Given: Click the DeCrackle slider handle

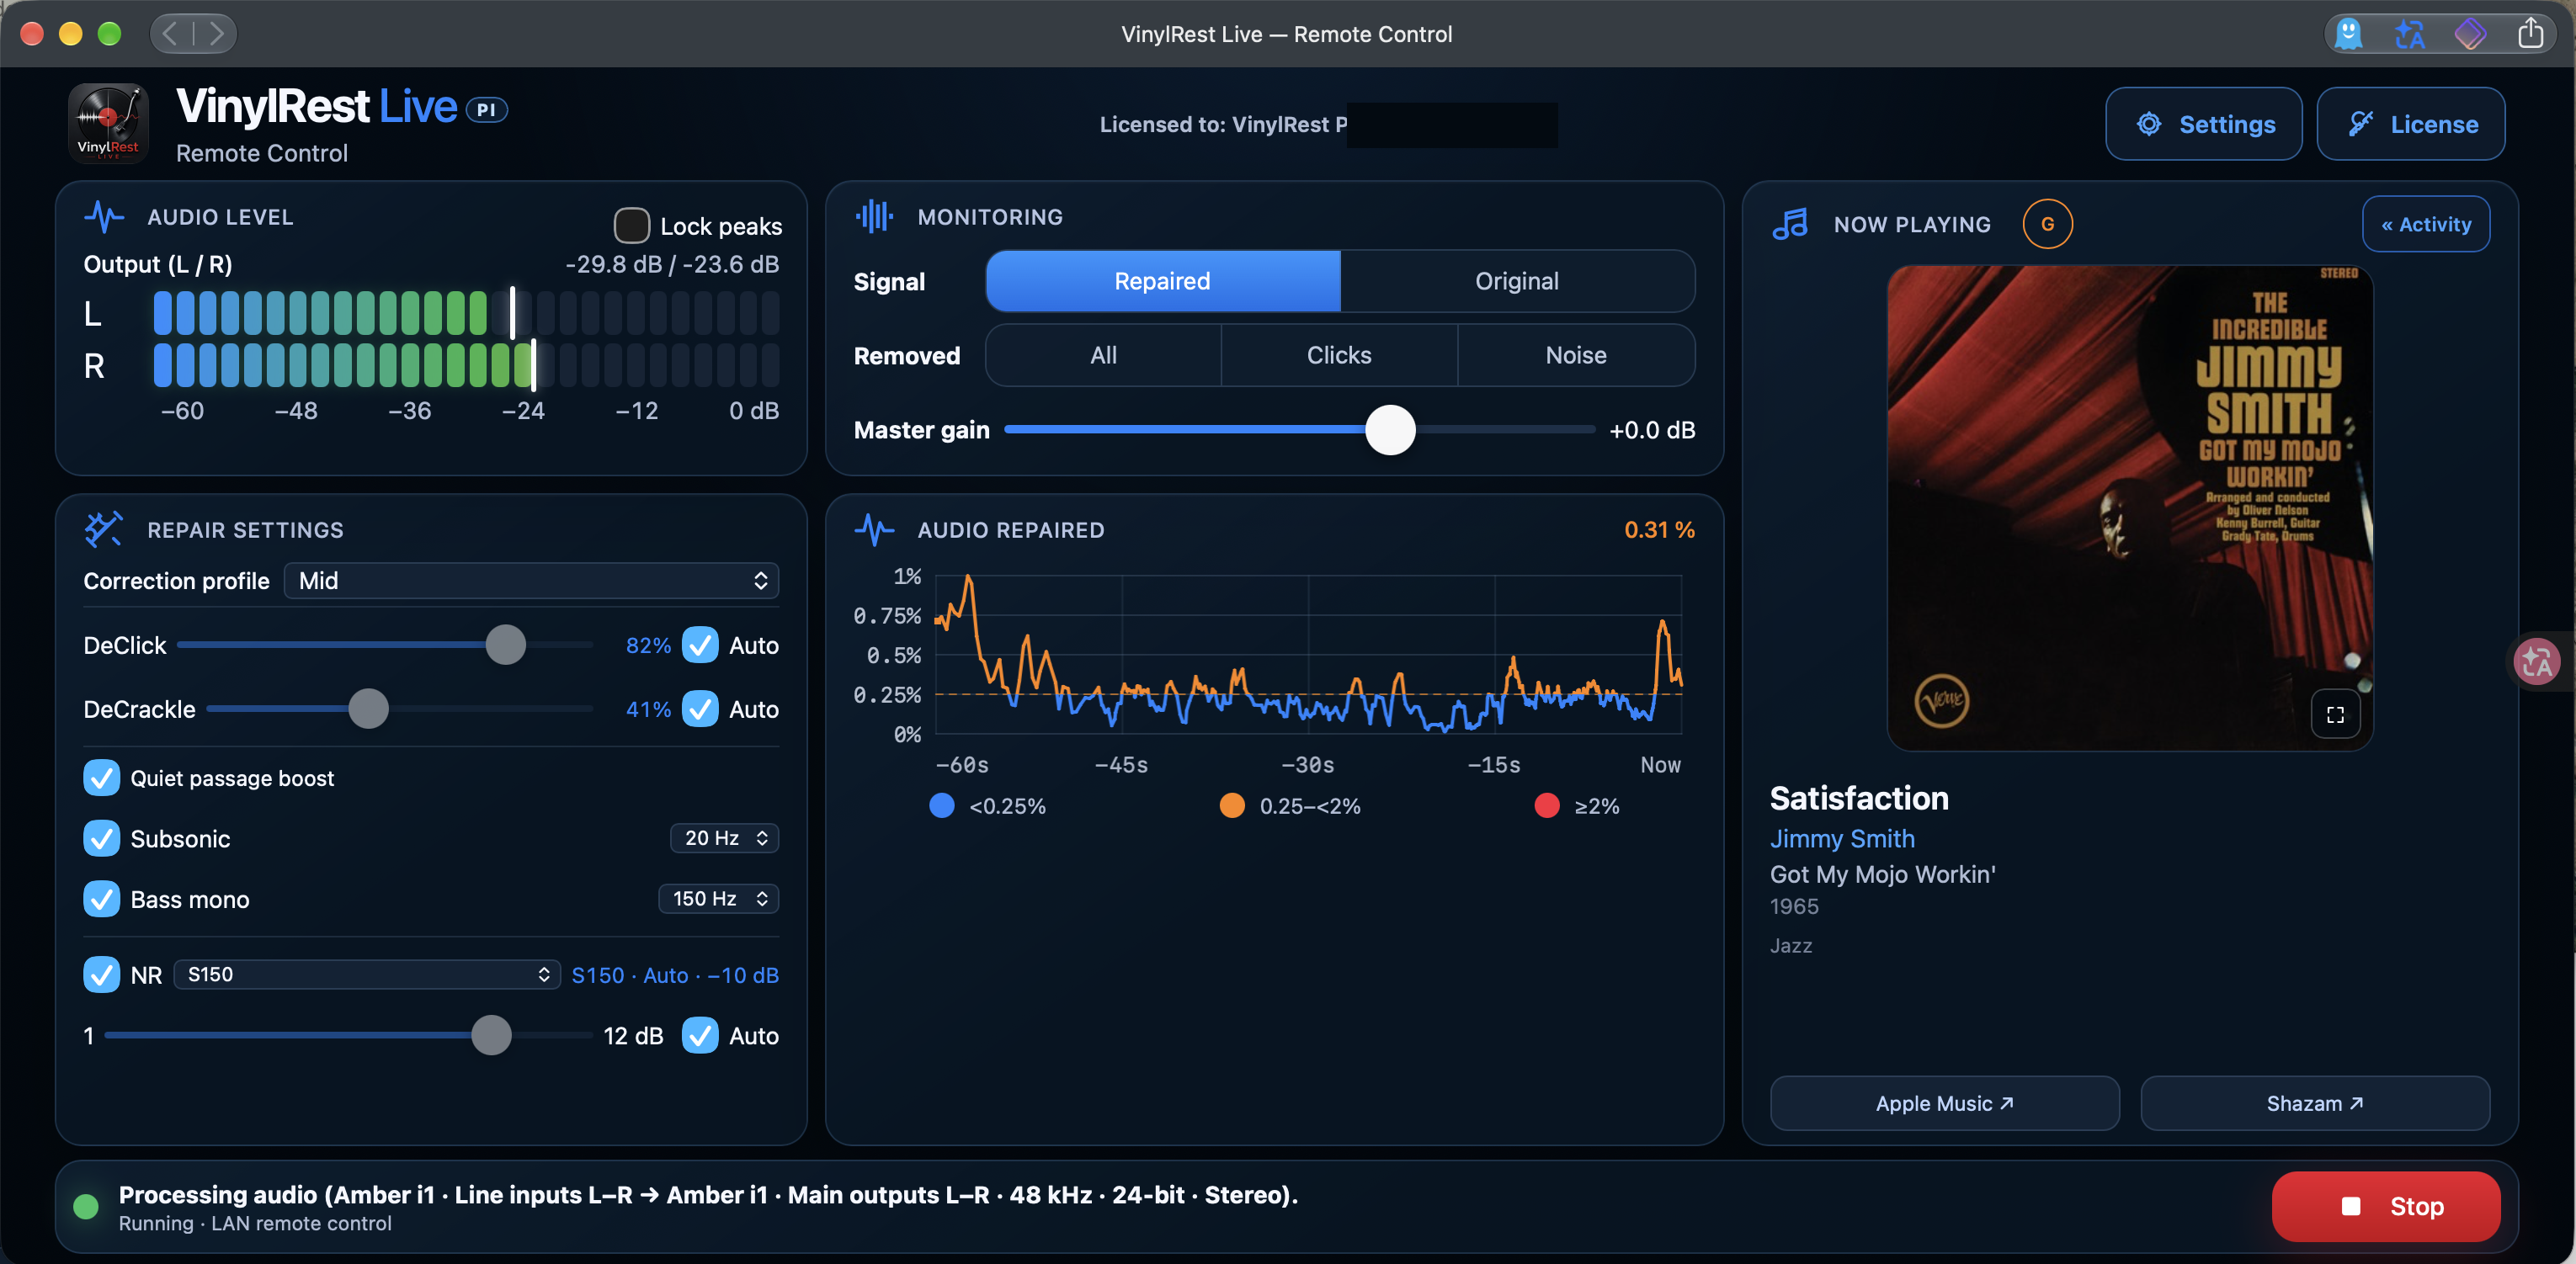Looking at the screenshot, I should tap(368, 709).
